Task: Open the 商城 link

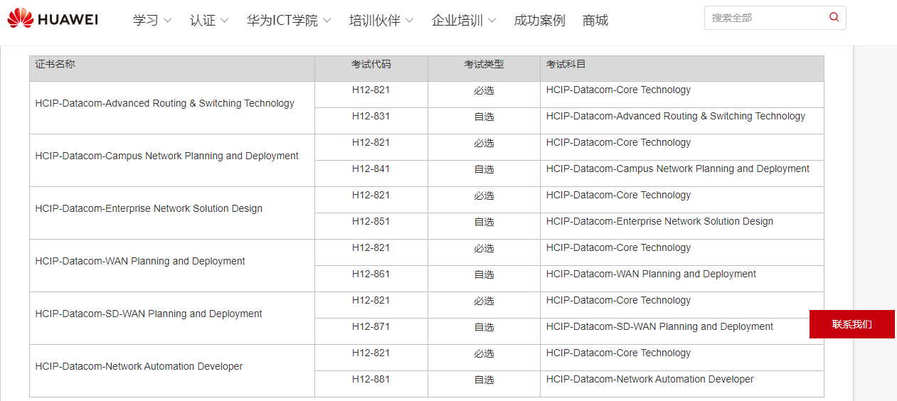Action: tap(595, 21)
